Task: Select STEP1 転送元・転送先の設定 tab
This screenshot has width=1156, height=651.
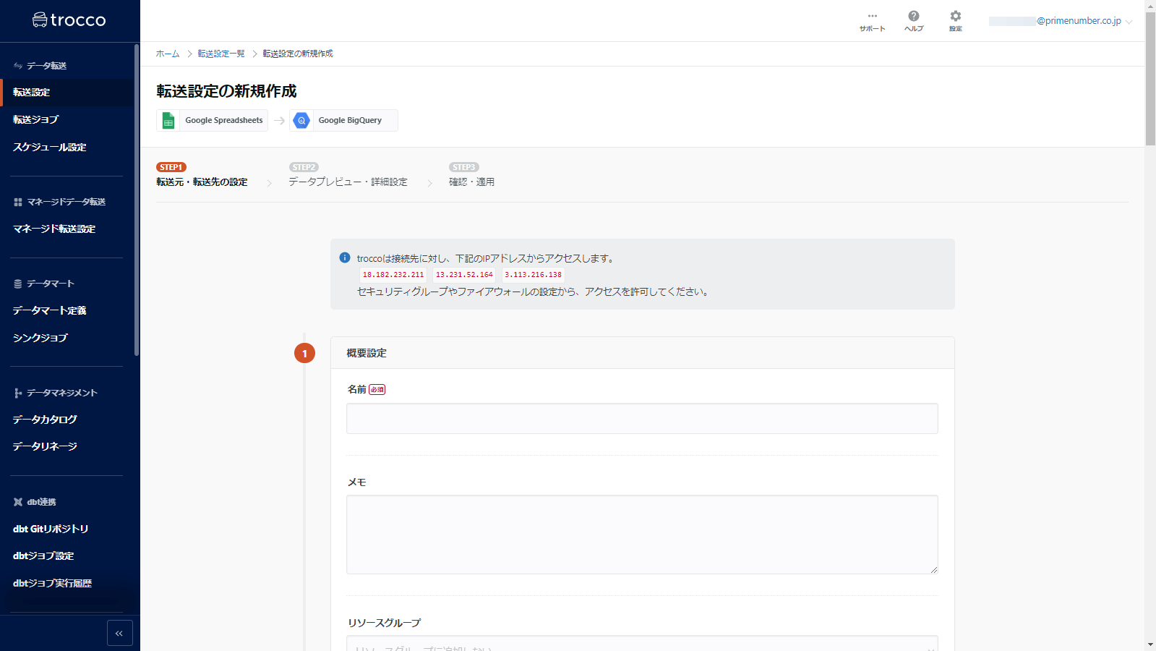Action: click(202, 175)
